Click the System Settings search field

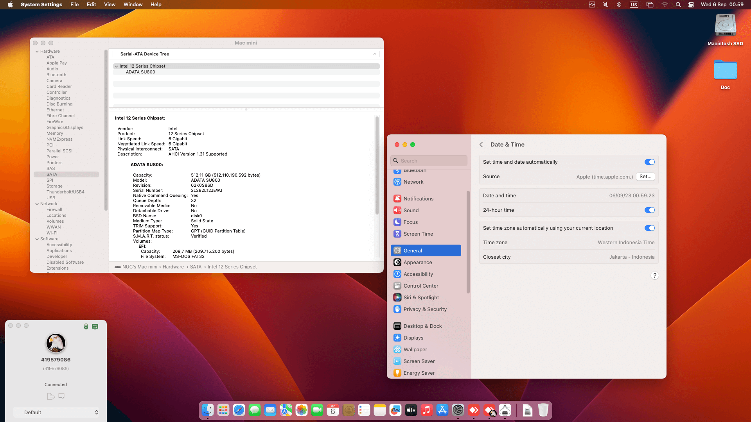(429, 161)
